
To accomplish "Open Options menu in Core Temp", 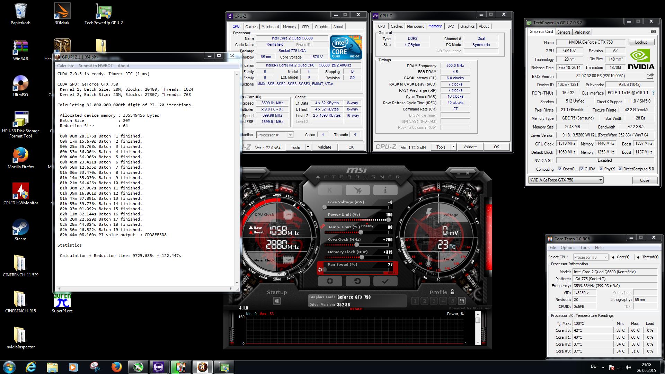I will point(568,248).
